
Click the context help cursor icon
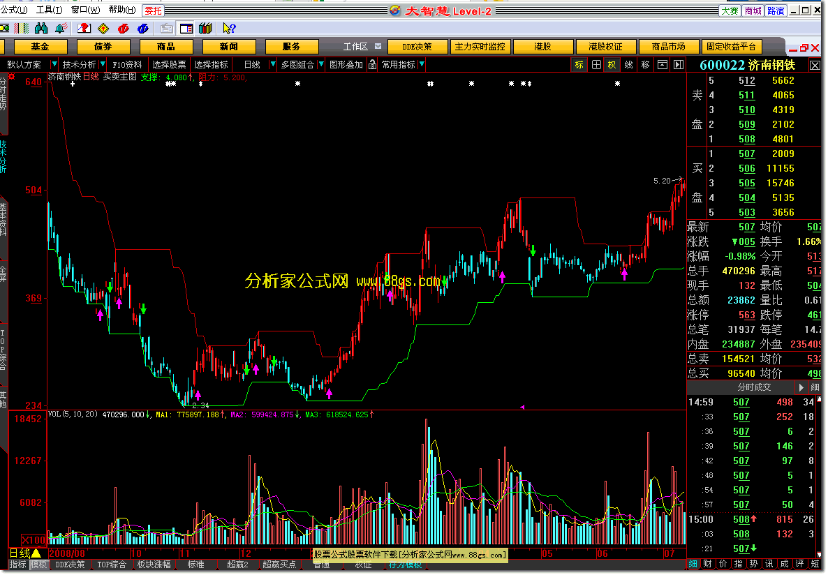pyautogui.click(x=229, y=29)
